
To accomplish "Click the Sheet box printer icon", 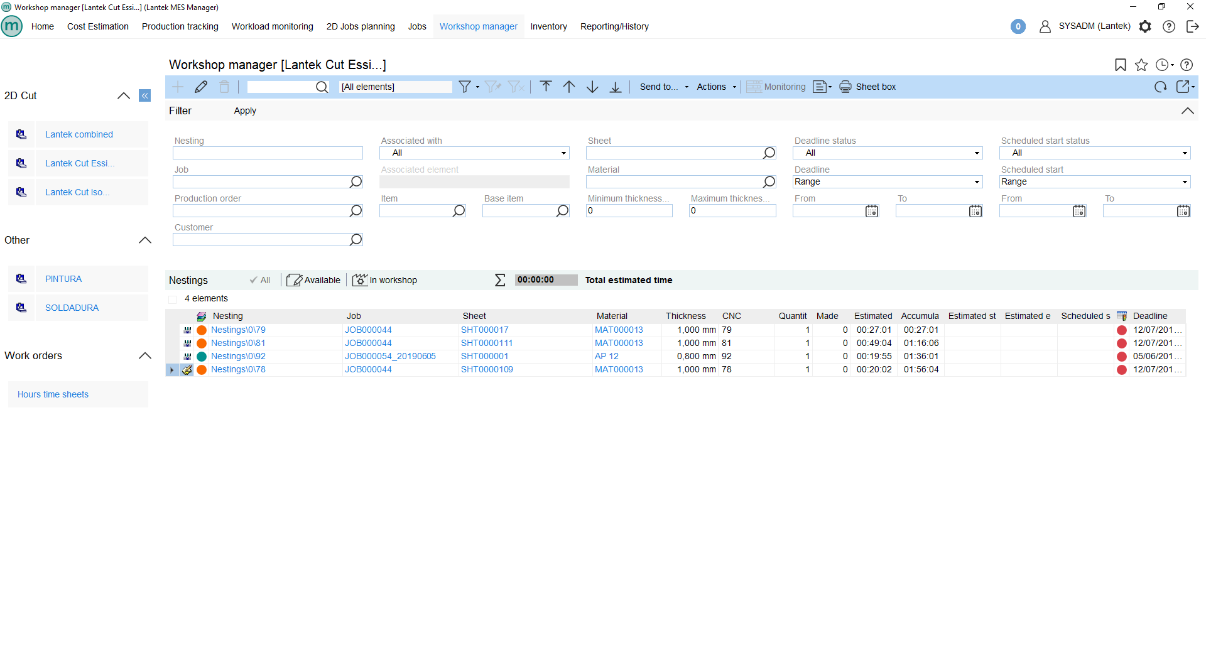I will tap(845, 87).
